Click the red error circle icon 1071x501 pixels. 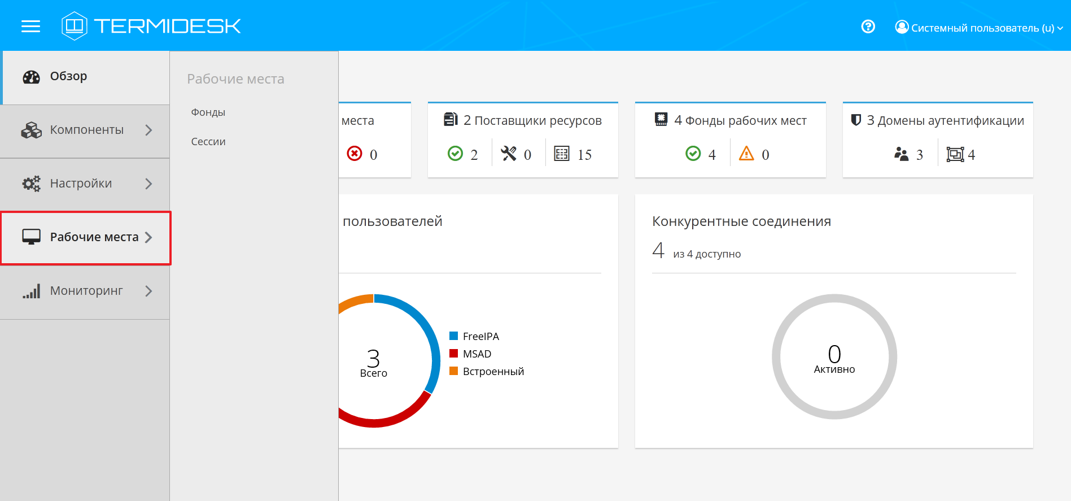(x=355, y=154)
